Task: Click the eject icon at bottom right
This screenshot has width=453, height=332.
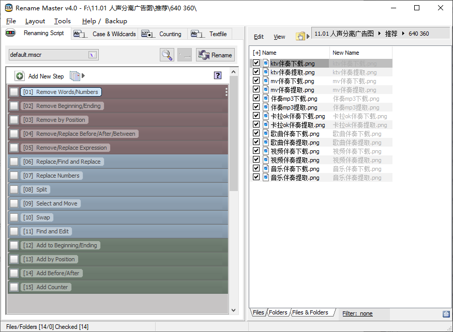Action: pos(446,314)
